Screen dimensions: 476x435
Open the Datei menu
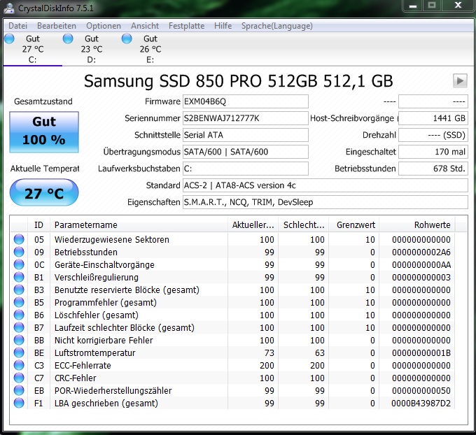click(x=18, y=26)
